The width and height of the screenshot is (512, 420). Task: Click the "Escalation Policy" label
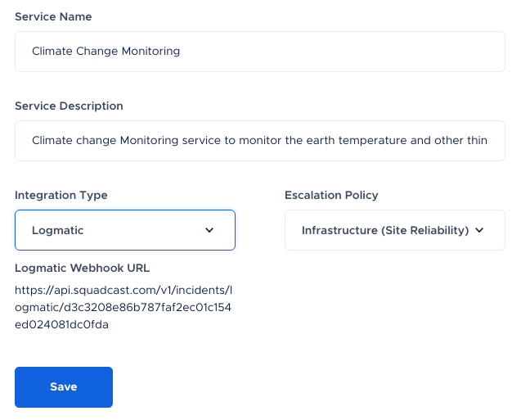[x=331, y=195]
